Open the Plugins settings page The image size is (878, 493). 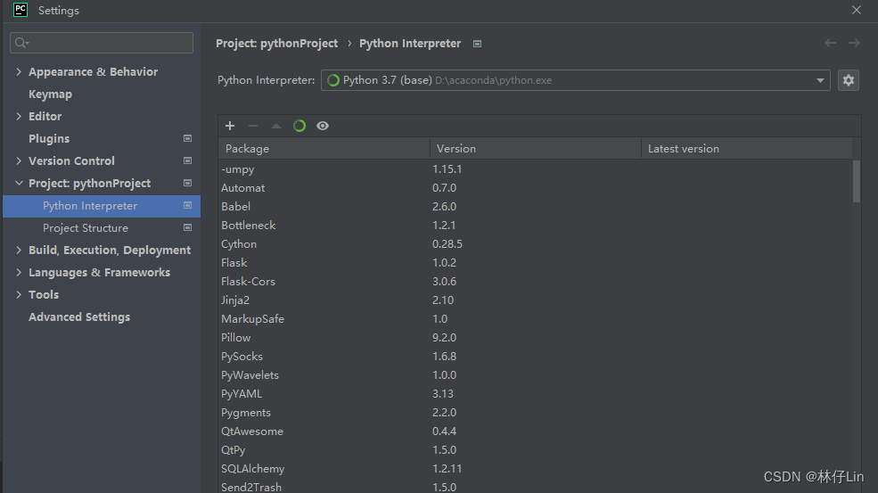point(49,138)
